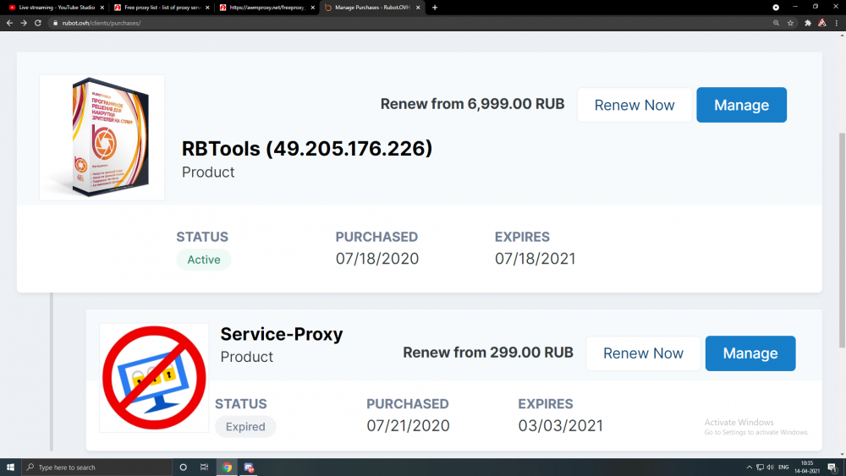The width and height of the screenshot is (846, 476).
Task: Click Chrome icon in the taskbar
Action: point(227,467)
